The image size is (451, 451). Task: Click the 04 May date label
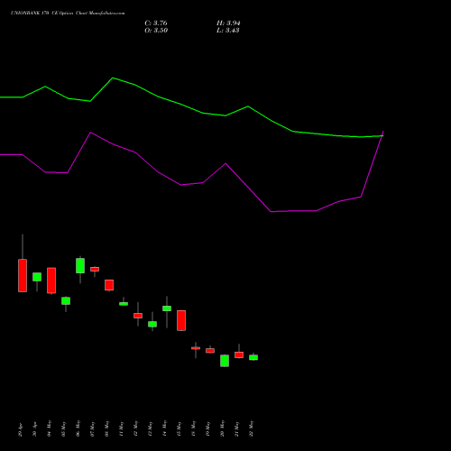(x=49, y=428)
